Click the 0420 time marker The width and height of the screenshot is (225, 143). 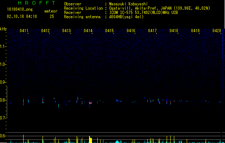[x=217, y=31]
